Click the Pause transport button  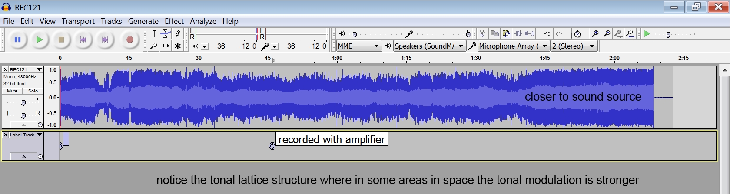pos(17,40)
